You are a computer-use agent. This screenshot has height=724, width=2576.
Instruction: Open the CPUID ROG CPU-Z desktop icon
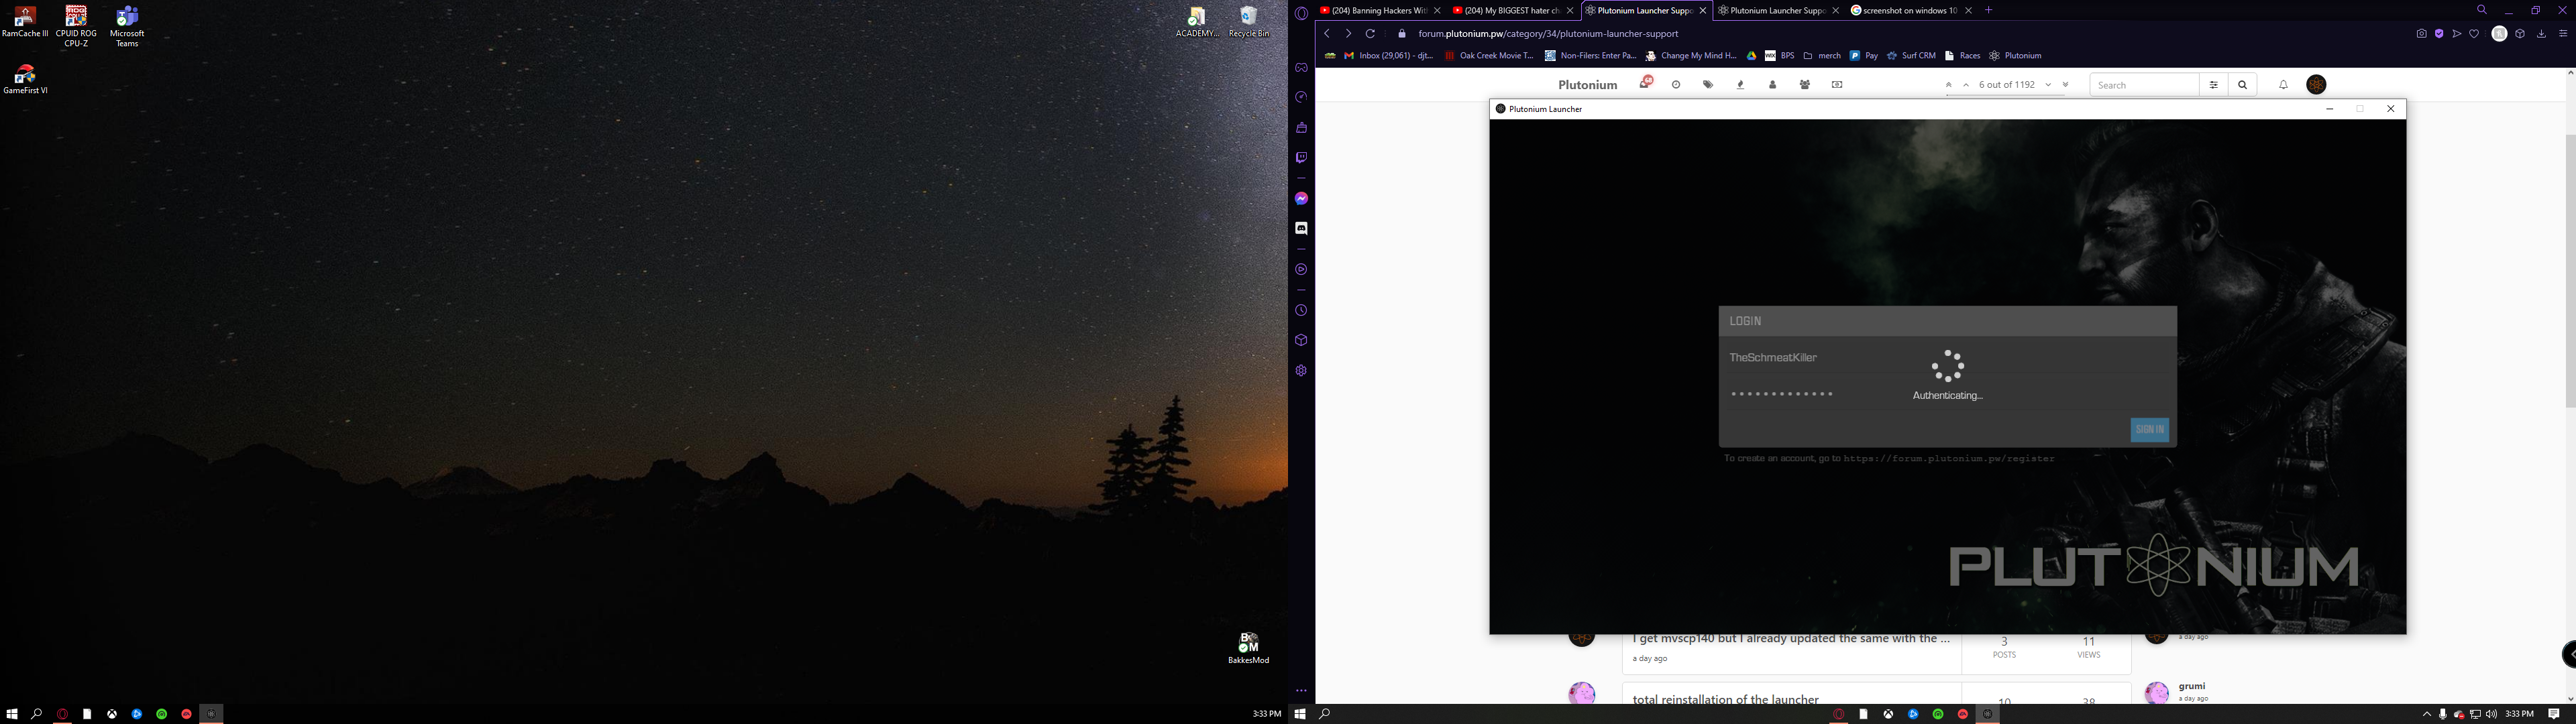click(x=76, y=26)
